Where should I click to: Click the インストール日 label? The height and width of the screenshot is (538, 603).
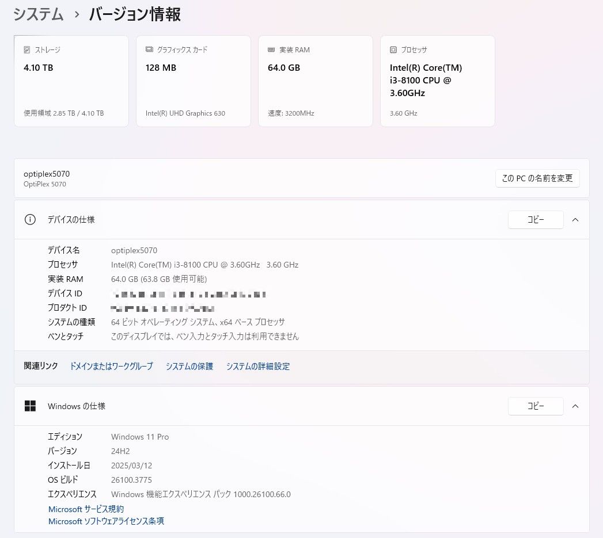(x=69, y=465)
